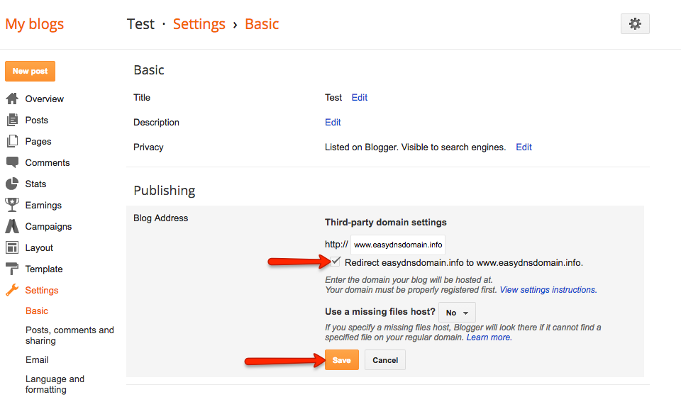Open the missing files host dropdown
681x397 pixels.
[x=457, y=313]
